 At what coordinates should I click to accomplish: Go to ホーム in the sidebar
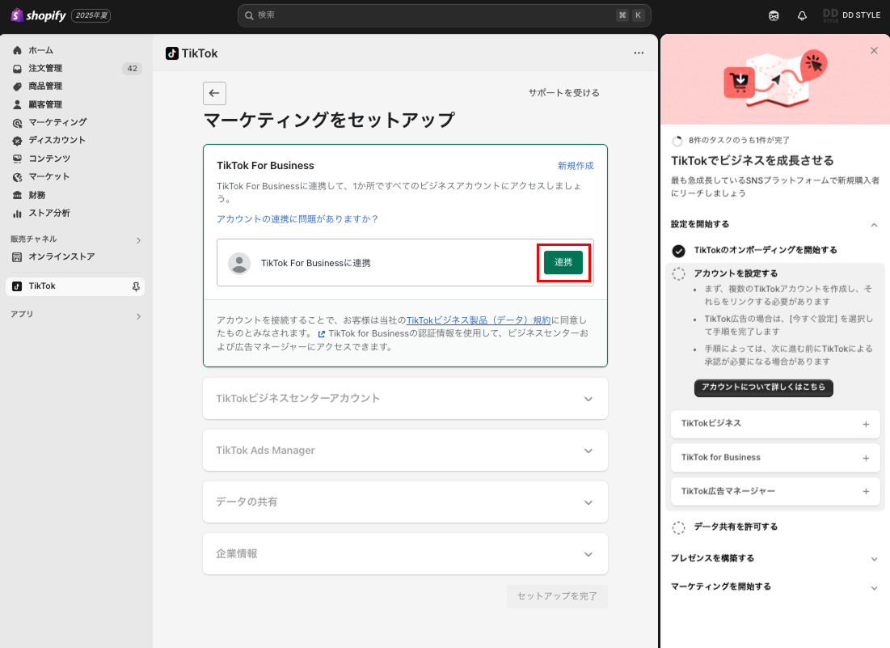point(41,50)
